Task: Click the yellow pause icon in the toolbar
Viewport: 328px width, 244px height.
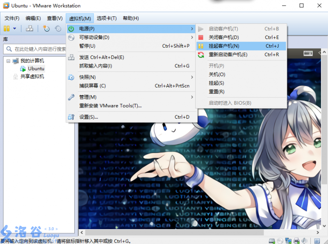Action: click(x=7, y=28)
